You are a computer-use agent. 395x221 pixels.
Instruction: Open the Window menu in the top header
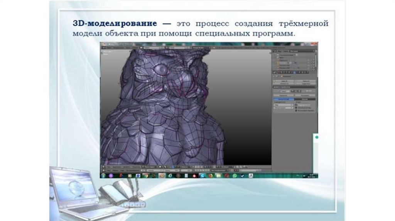point(128,47)
